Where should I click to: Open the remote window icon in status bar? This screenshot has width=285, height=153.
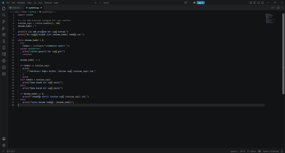(x=3, y=151)
